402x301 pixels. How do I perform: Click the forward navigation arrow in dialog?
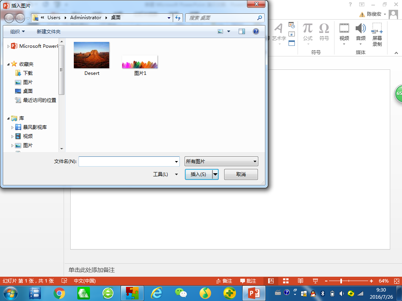click(x=20, y=18)
